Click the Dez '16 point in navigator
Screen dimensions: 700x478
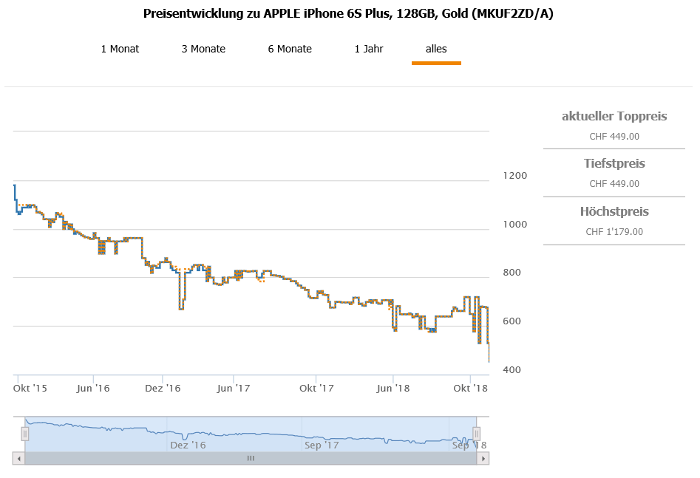coord(188,445)
